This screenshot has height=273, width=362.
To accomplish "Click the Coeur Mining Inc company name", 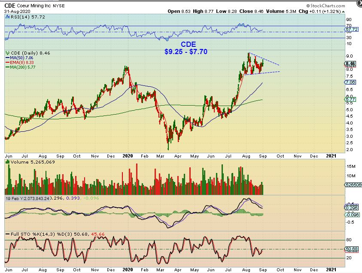I will (x=34, y=6).
